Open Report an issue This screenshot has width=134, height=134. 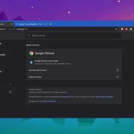(74, 77)
